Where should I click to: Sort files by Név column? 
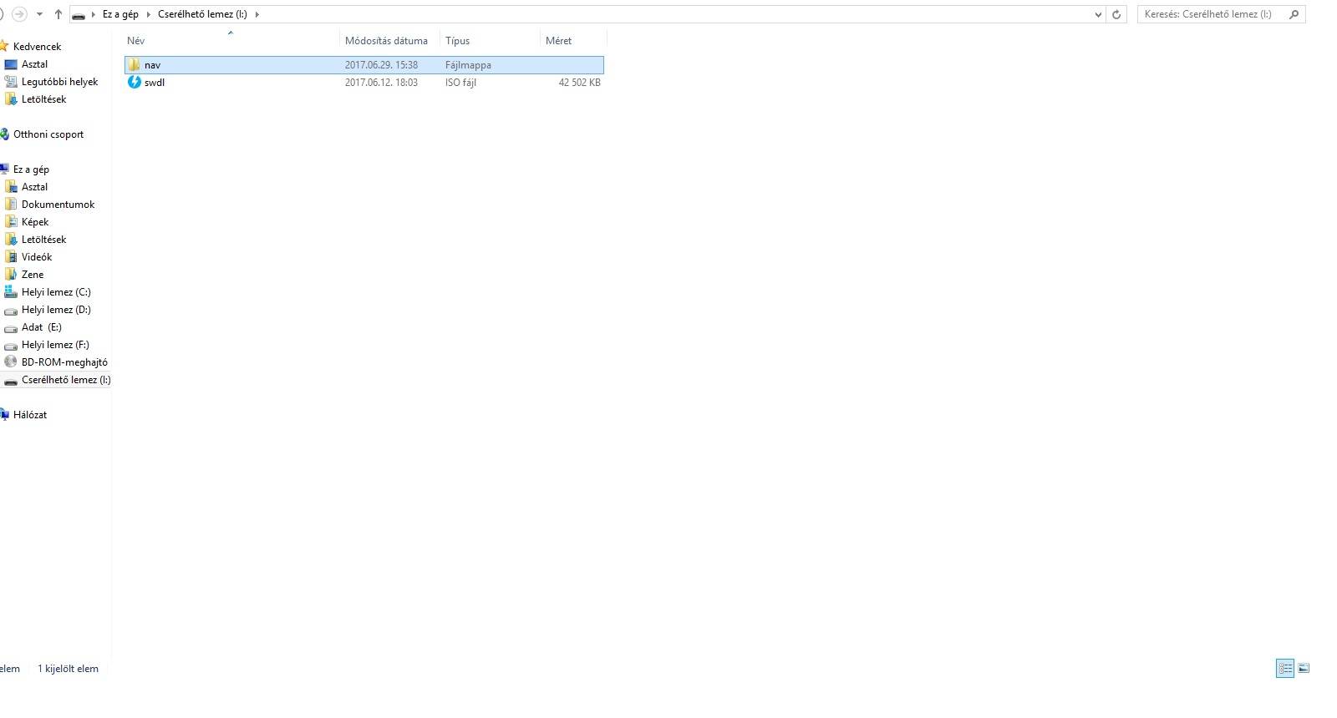(x=136, y=41)
